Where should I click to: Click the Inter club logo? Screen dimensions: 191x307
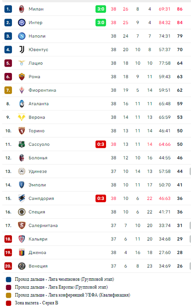(22, 23)
